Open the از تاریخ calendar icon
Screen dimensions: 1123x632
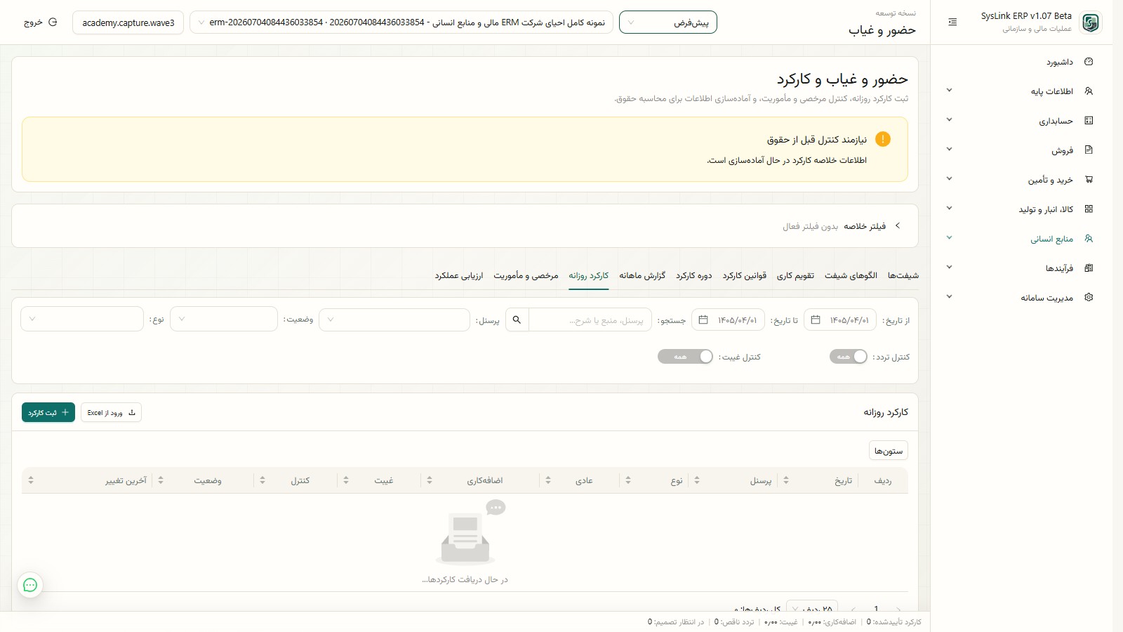816,320
